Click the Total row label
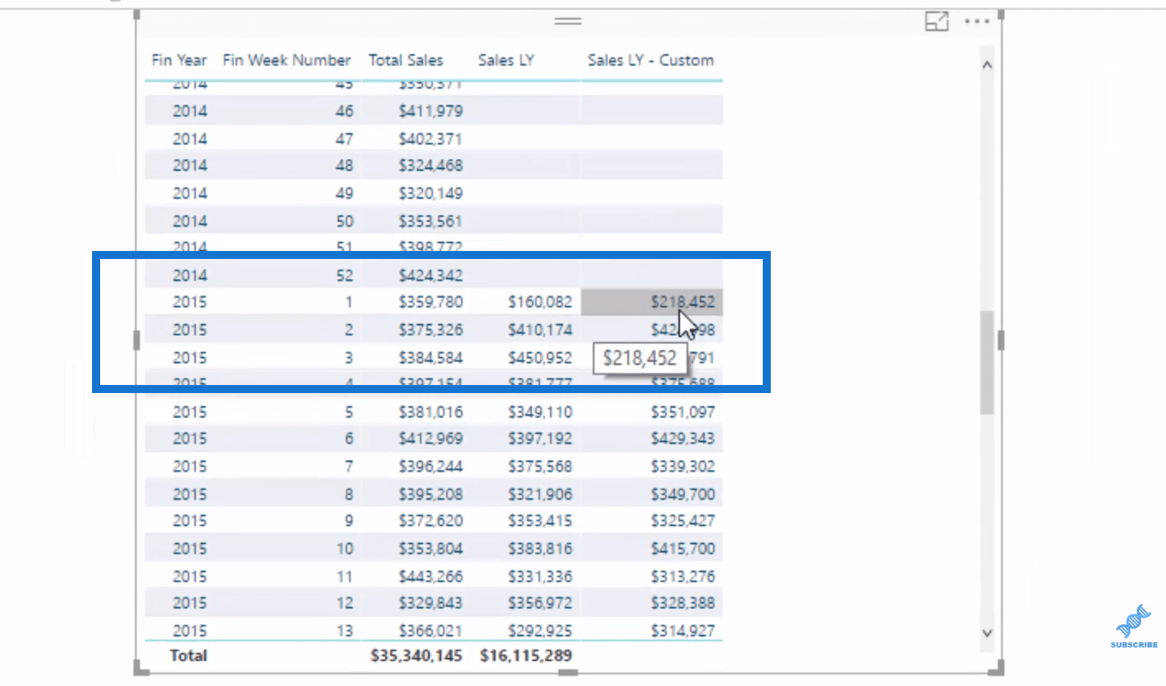 click(x=189, y=656)
